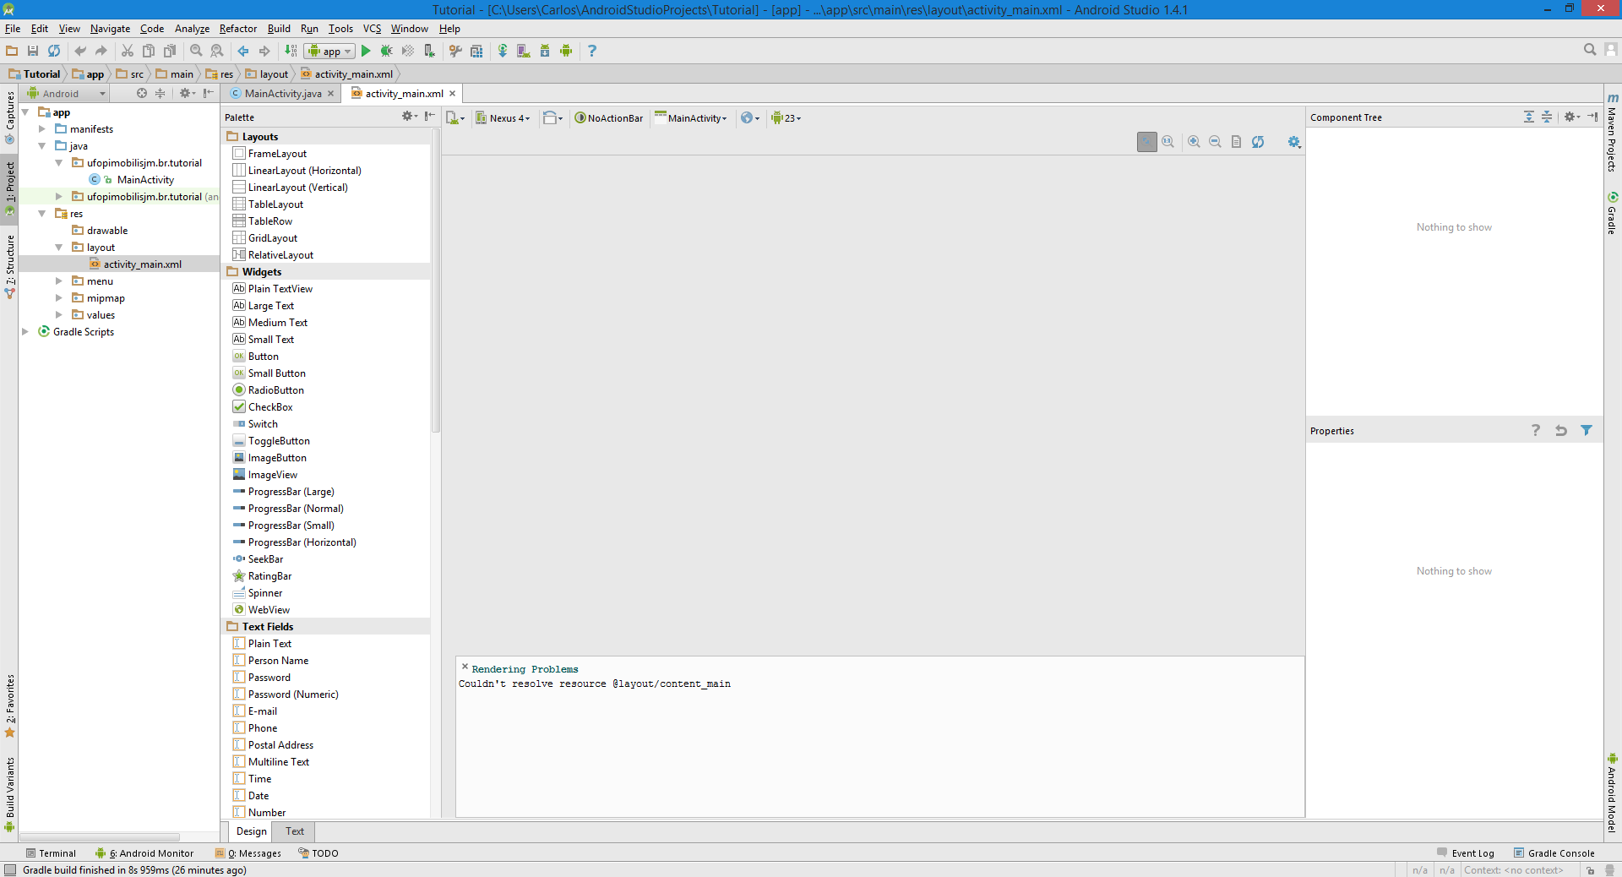The width and height of the screenshot is (1622, 877).
Task: Open the Event Log
Action: 1466,853
